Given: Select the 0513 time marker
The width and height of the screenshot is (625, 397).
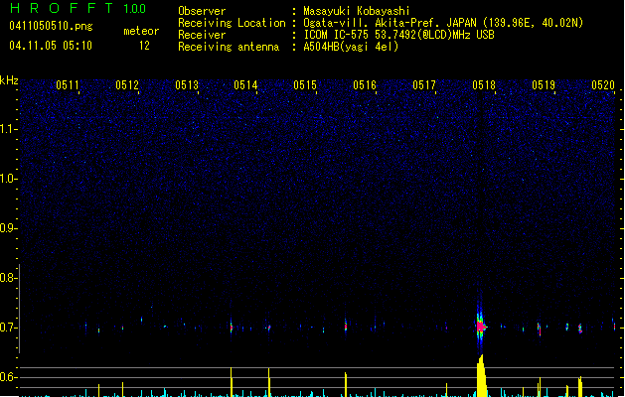Looking at the screenshot, I should [x=187, y=86].
